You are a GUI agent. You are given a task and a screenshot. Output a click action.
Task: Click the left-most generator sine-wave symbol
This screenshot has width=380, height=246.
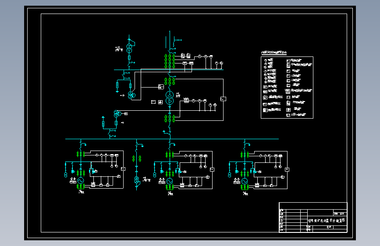click(x=81, y=181)
